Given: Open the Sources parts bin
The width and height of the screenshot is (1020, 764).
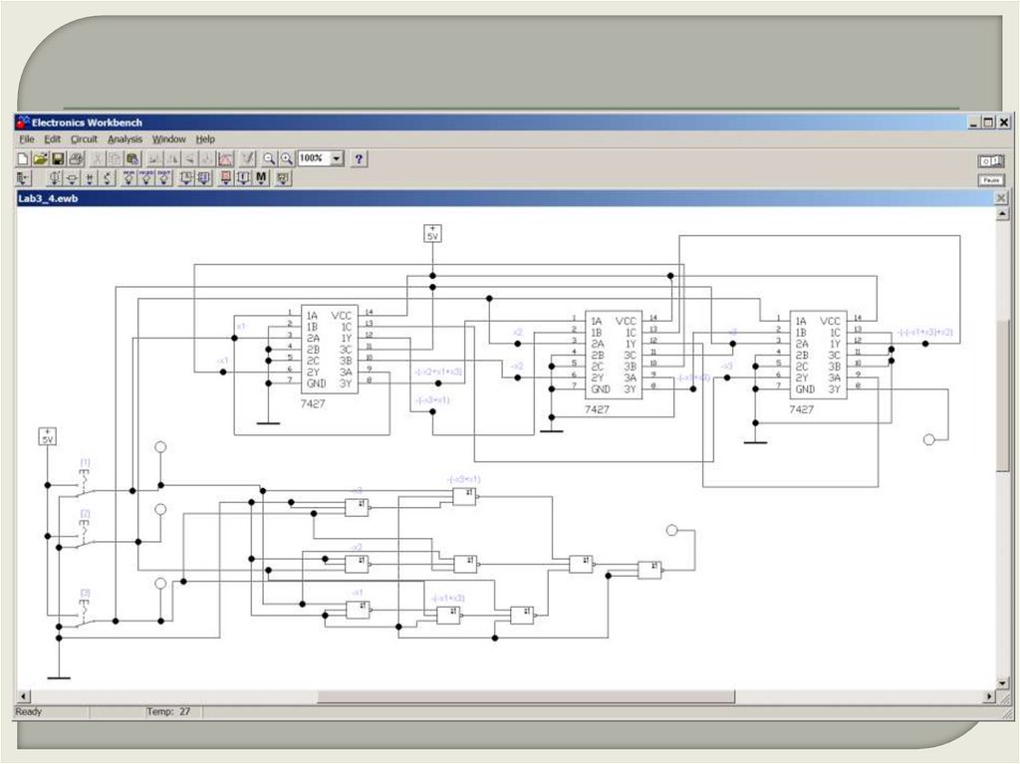Looking at the screenshot, I should point(56,177).
